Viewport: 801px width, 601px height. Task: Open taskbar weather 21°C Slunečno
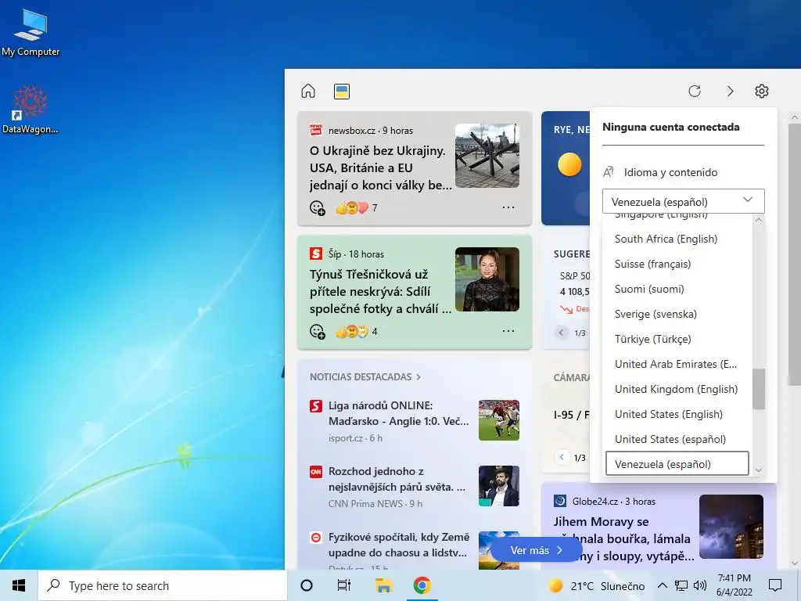597,585
